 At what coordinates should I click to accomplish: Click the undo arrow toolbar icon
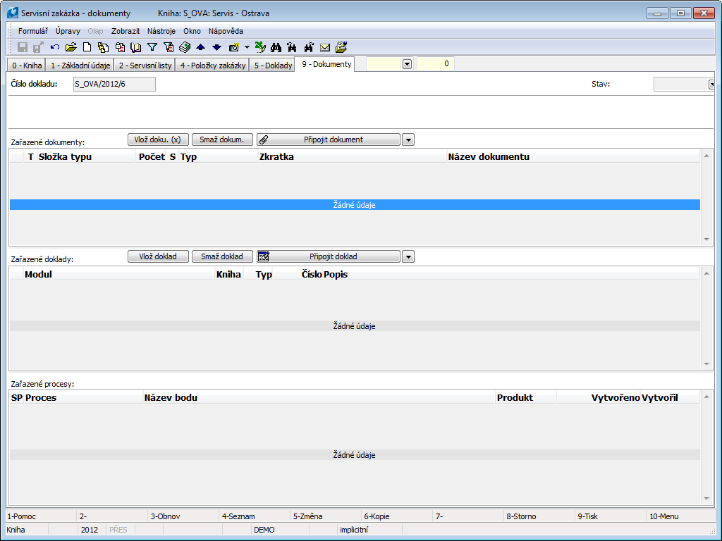coord(55,47)
